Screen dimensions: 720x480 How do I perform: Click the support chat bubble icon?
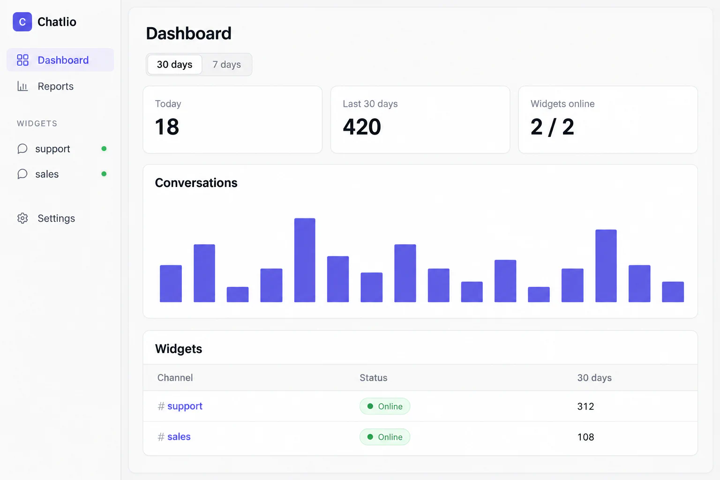22,149
